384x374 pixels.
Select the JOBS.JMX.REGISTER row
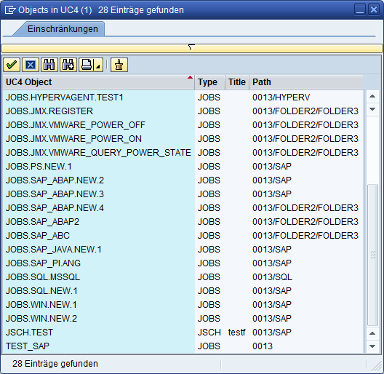tap(183, 111)
